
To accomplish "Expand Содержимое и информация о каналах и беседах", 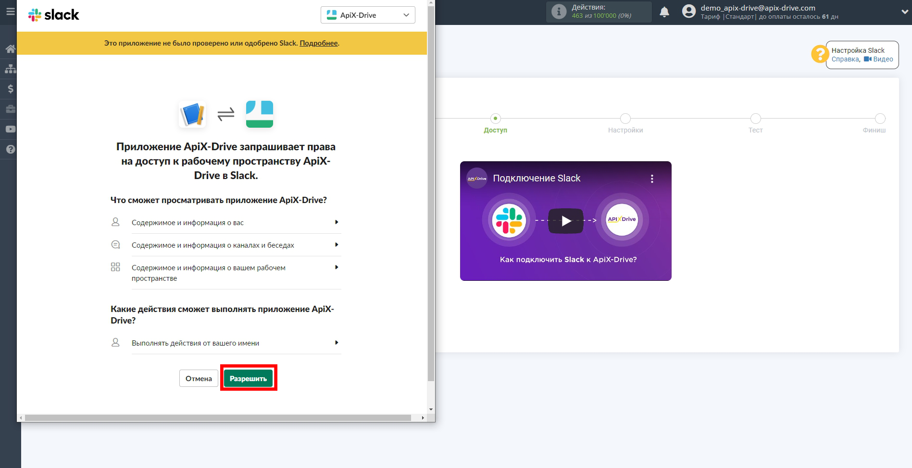I will [236, 245].
